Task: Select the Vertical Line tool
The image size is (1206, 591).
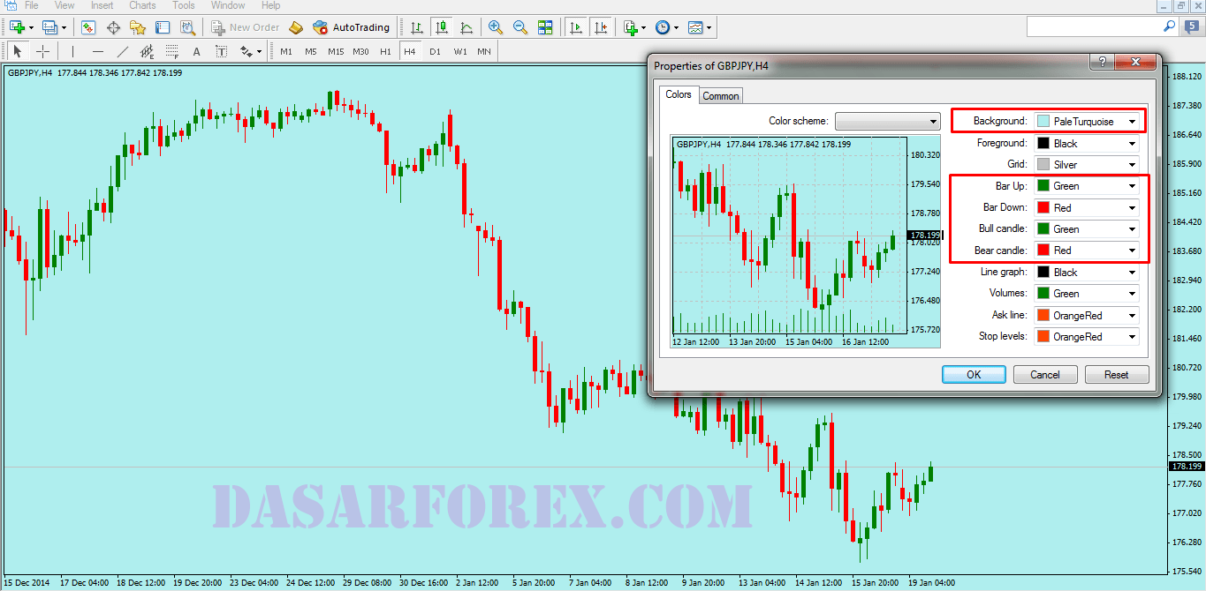Action: point(72,51)
